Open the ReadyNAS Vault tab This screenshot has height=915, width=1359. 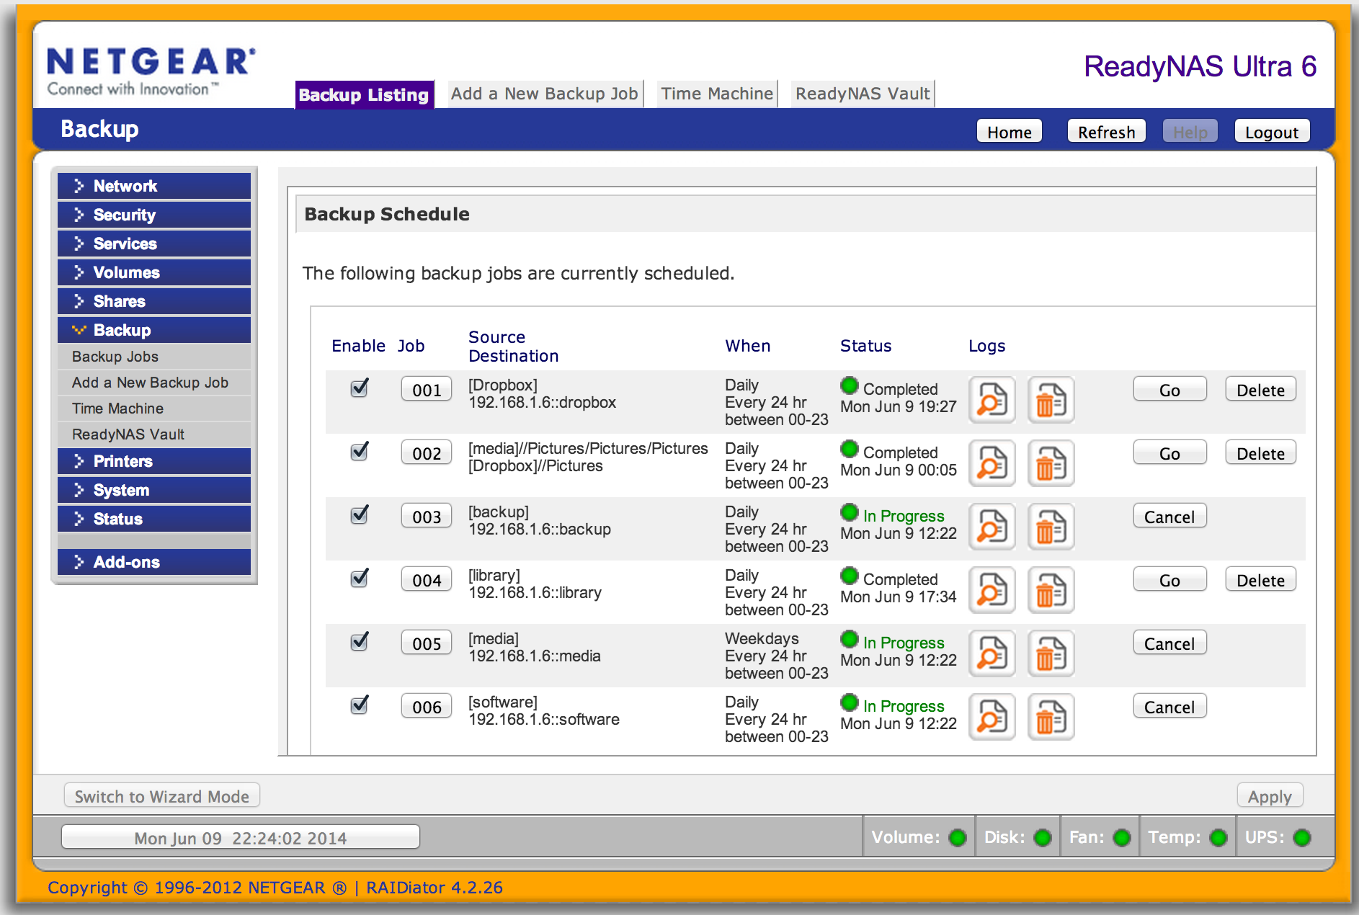tap(862, 94)
